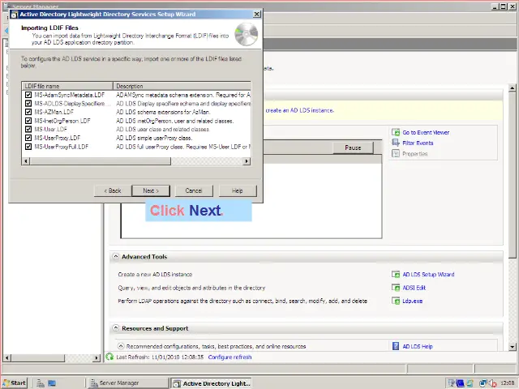Toggle MS-ADLDS-DisplaySpecifiers checkbox
The image size is (519, 389).
28,104
